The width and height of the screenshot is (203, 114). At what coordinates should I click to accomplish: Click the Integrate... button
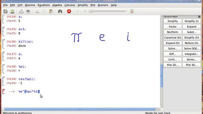click(x=192, y=54)
